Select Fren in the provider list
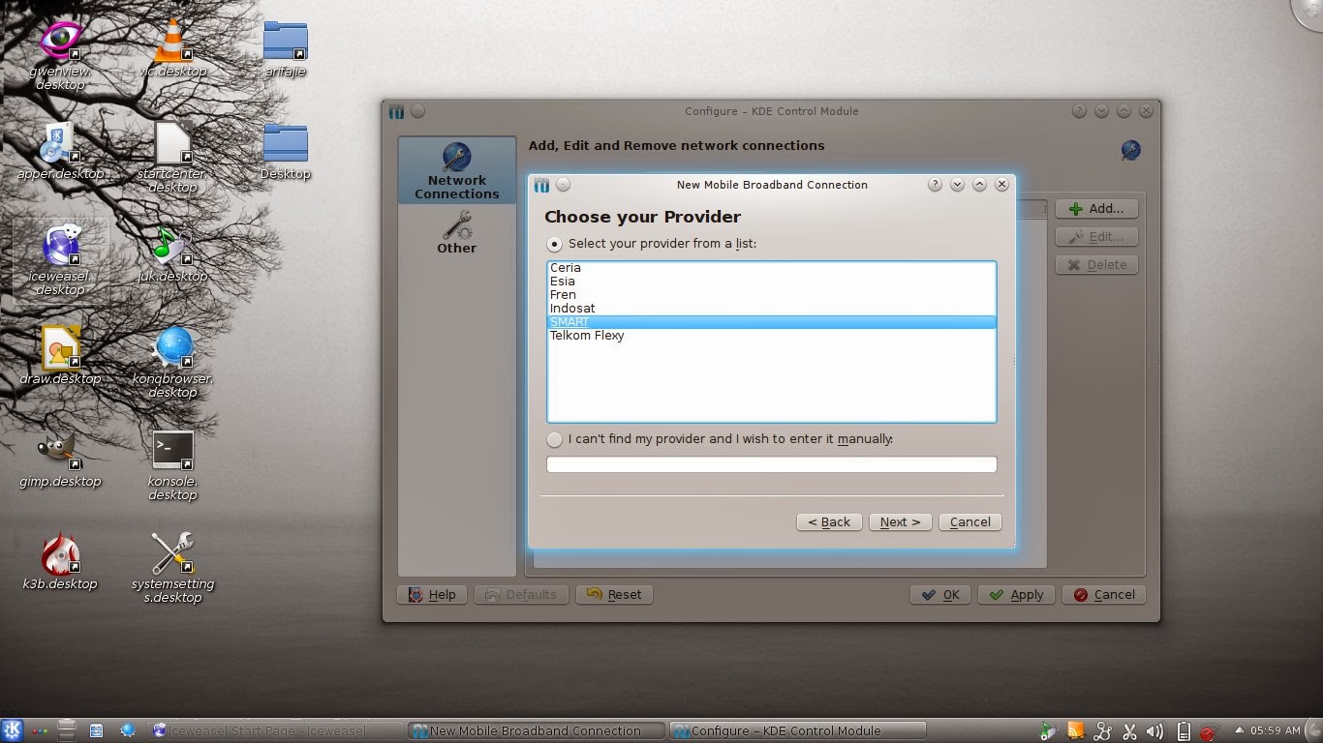 click(x=772, y=295)
